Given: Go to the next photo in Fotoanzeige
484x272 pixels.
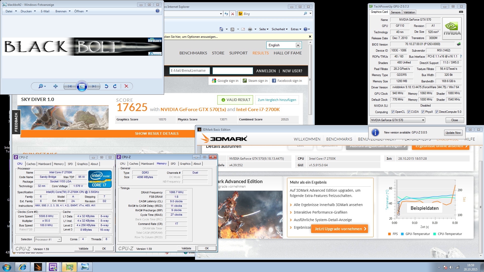Looking at the screenshot, I should (94, 86).
